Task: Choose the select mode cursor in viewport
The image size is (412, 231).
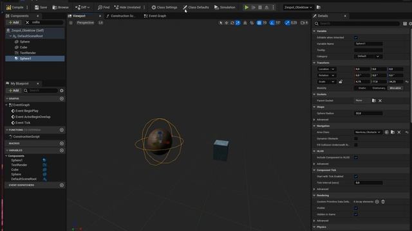Action: (221, 23)
